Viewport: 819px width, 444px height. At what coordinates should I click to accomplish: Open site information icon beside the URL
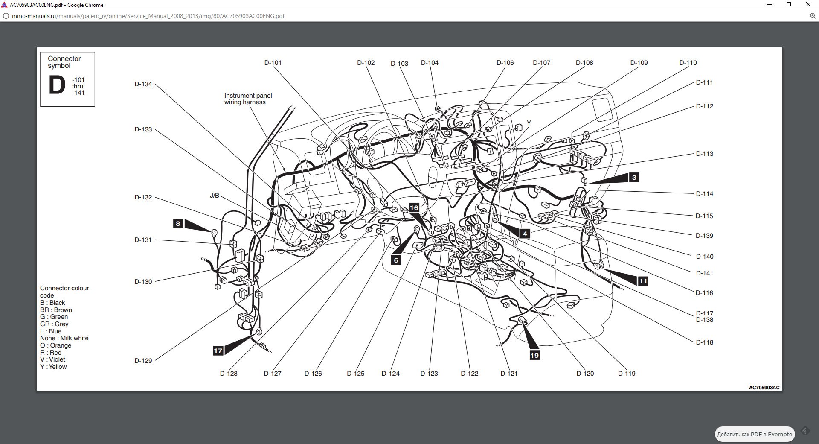[x=6, y=16]
